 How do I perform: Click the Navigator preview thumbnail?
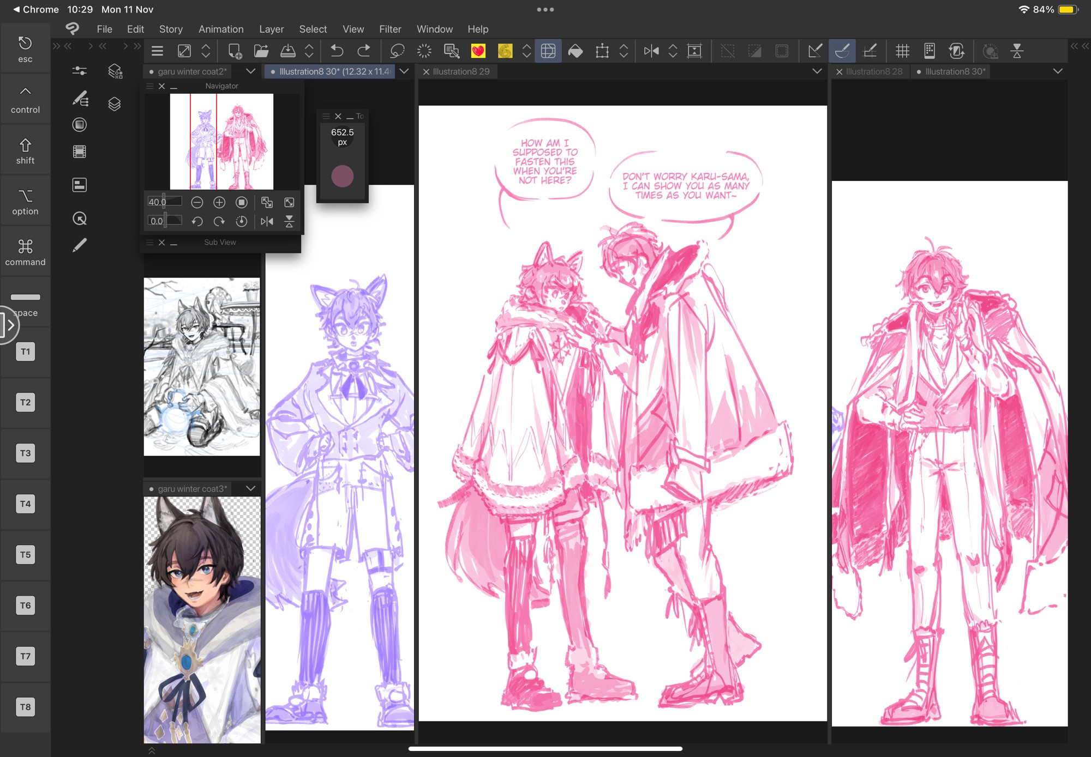(x=221, y=142)
